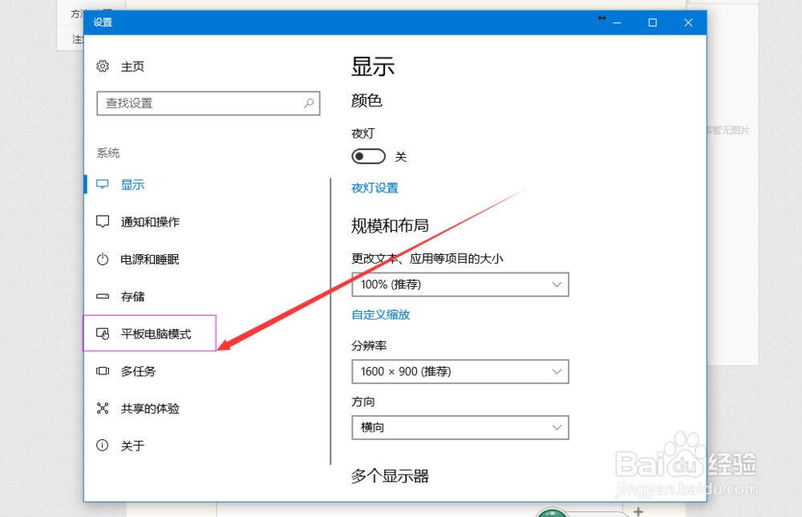Enable 夜灯 by clicking its switch
Viewport: 802px width, 517px height.
point(368,156)
